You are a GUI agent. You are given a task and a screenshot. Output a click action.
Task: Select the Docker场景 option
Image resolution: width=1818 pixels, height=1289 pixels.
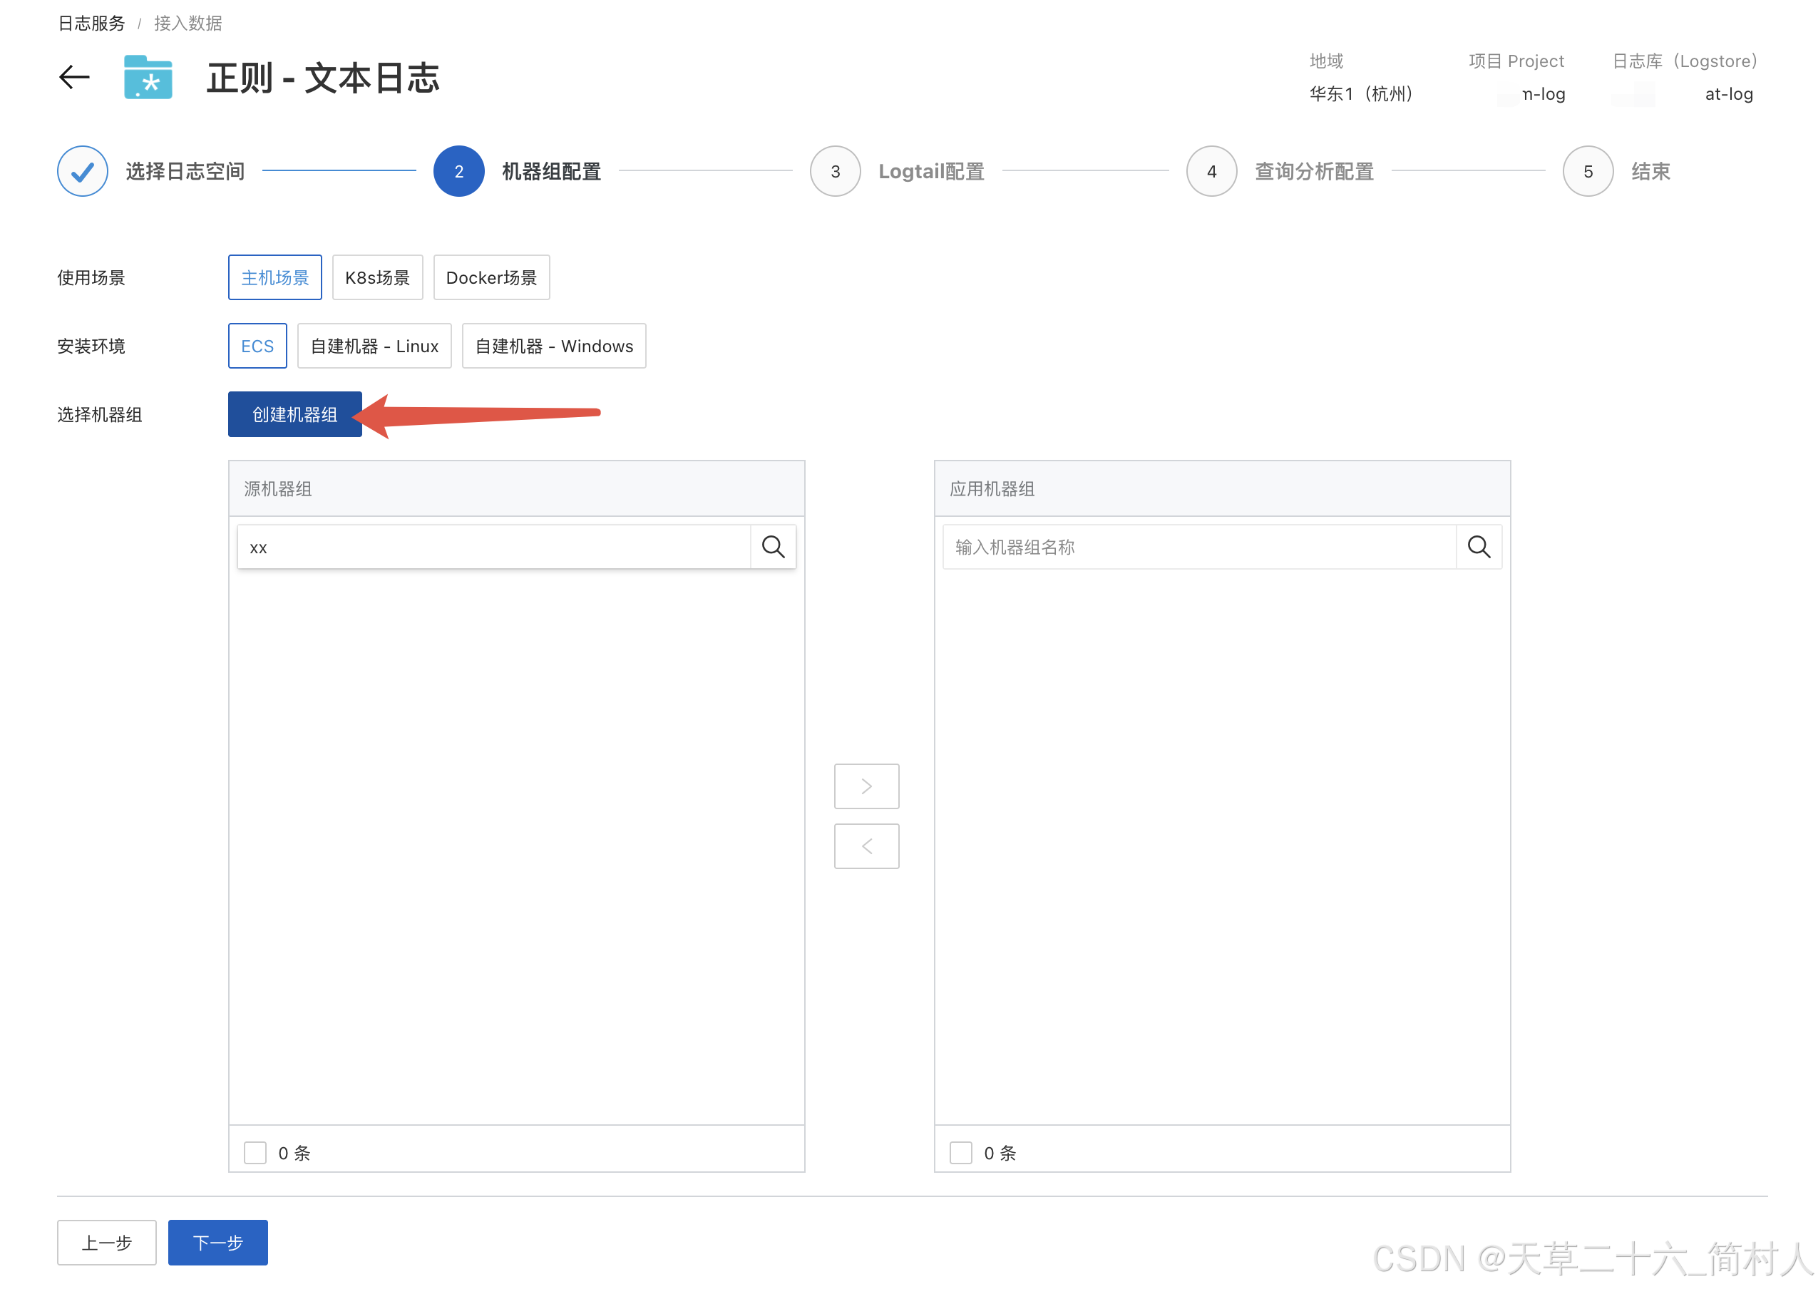pyautogui.click(x=491, y=278)
